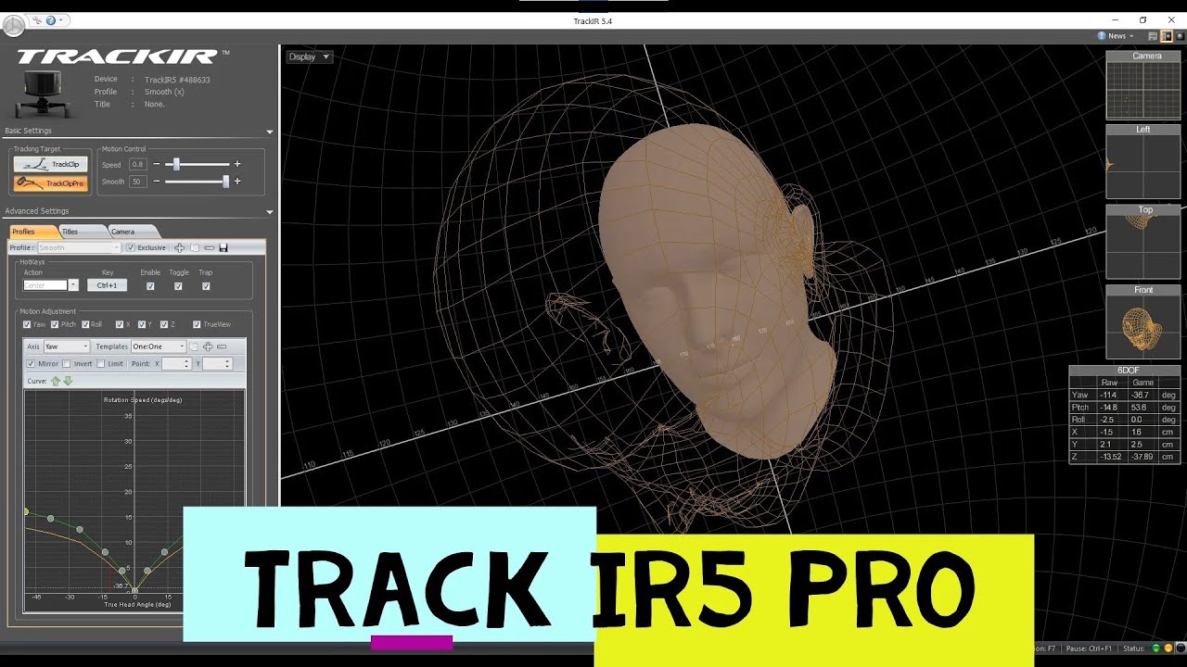This screenshot has height=667, width=1187.
Task: Toggle the Exclusive checkbox
Action: tap(131, 247)
